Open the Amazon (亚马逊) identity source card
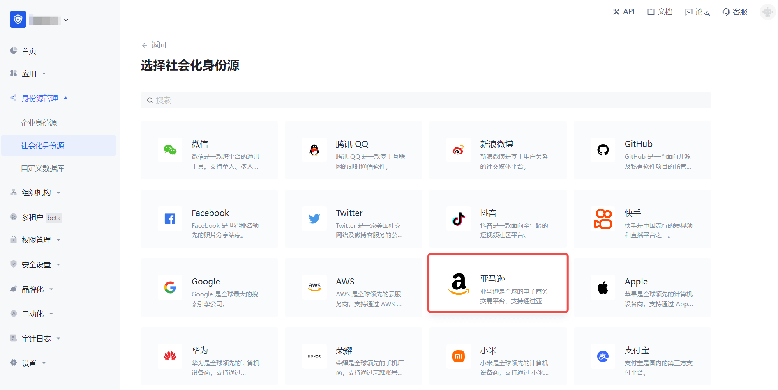This screenshot has width=778, height=390. (x=498, y=283)
